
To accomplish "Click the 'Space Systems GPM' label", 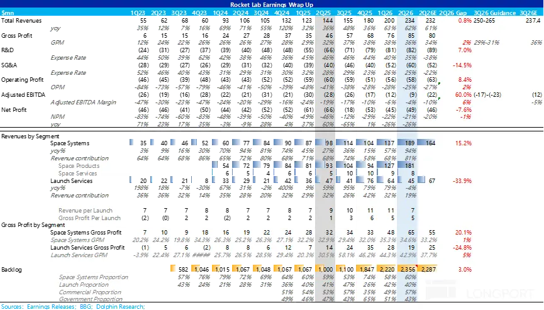I will [x=77, y=240].
